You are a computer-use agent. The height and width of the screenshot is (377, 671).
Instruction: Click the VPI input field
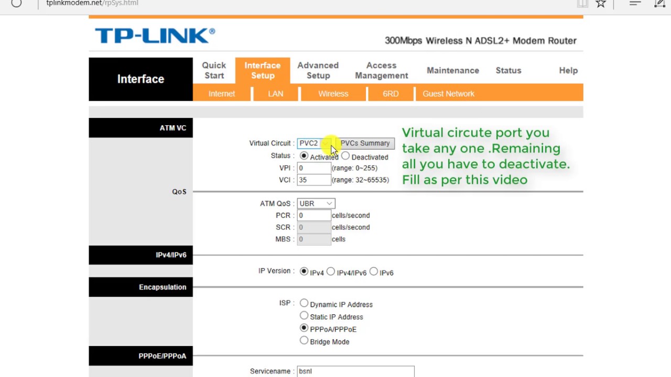point(314,168)
